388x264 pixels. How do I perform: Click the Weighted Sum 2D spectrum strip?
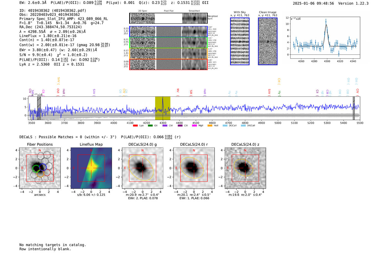(x=168, y=18)
